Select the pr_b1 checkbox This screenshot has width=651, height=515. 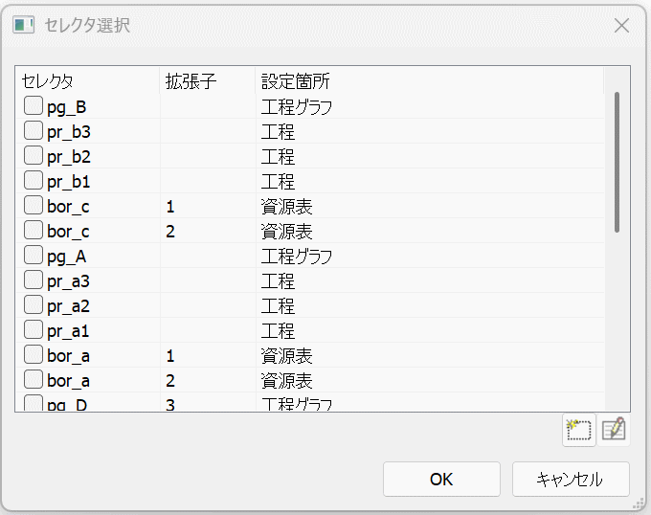33,181
